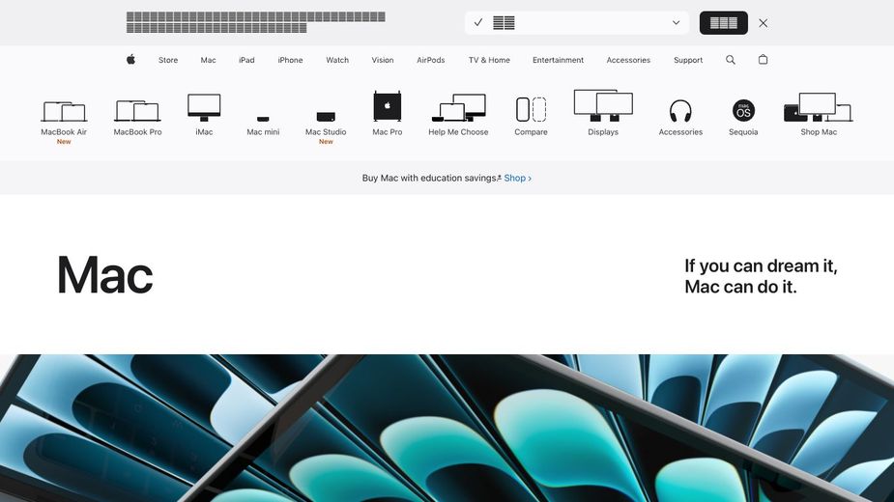Screen dimensions: 894x502
Task: Open the Support menu item
Action: [x=688, y=60]
